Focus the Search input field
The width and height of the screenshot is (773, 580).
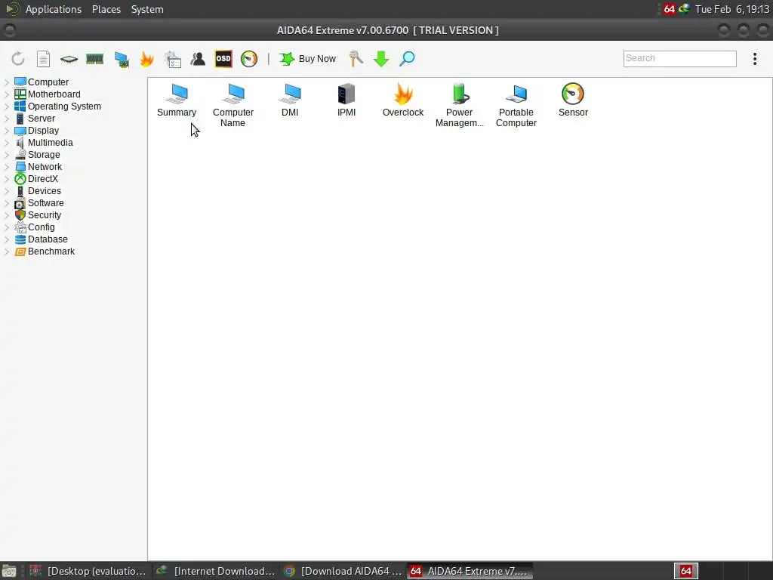coord(680,58)
